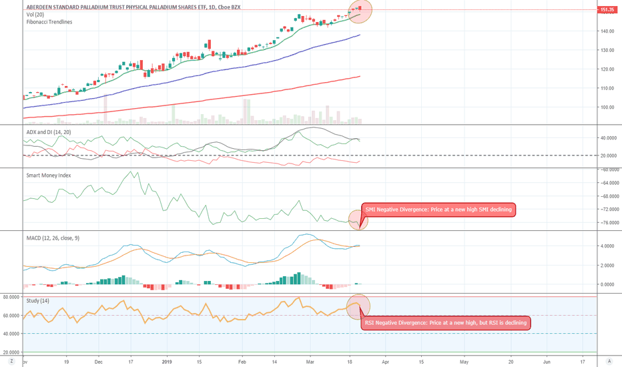Click the 20.0000 RSI axis label
The height and width of the screenshot is (367, 622).
pyautogui.click(x=11, y=352)
